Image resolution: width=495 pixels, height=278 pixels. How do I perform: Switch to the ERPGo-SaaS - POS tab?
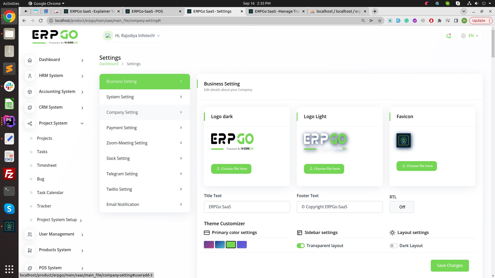click(x=147, y=11)
